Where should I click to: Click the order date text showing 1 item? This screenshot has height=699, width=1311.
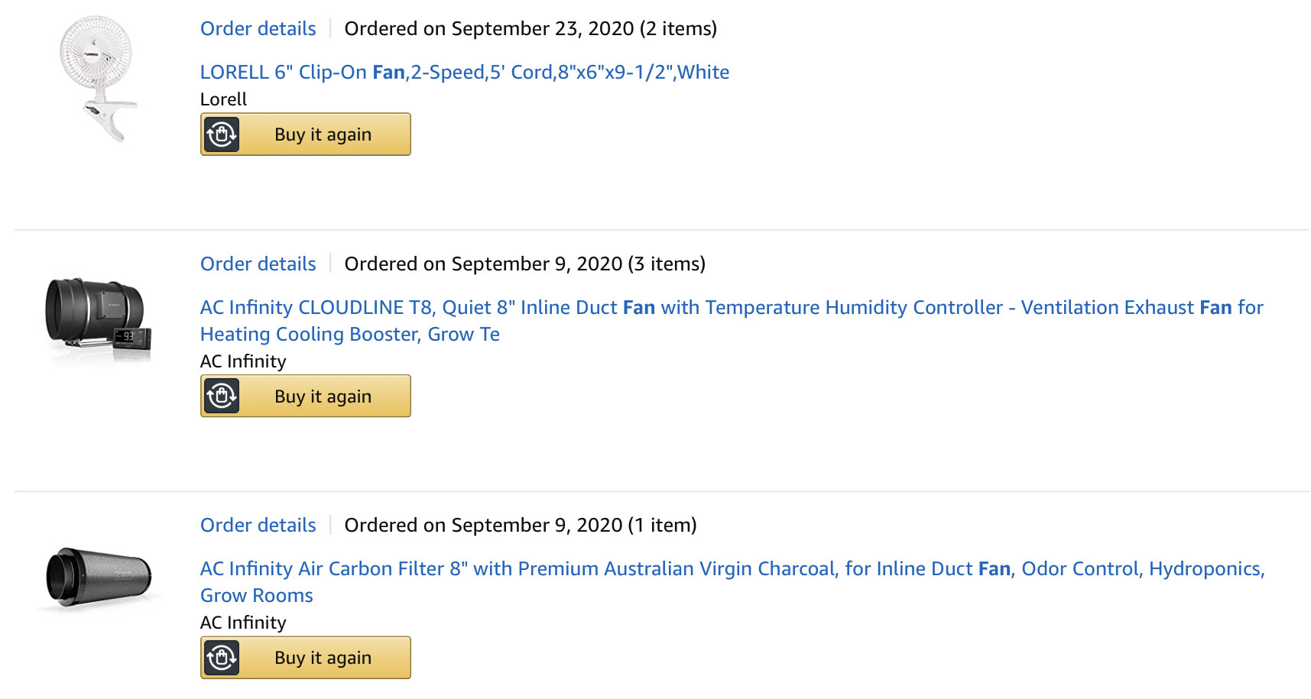pyautogui.click(x=520, y=526)
